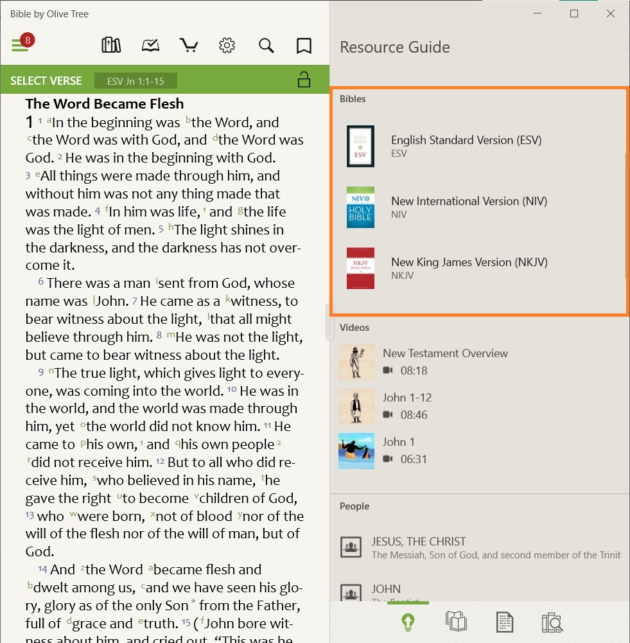Screen dimensions: 630x643
Task: Click the NIV Holy Bible cover
Action: (360, 207)
